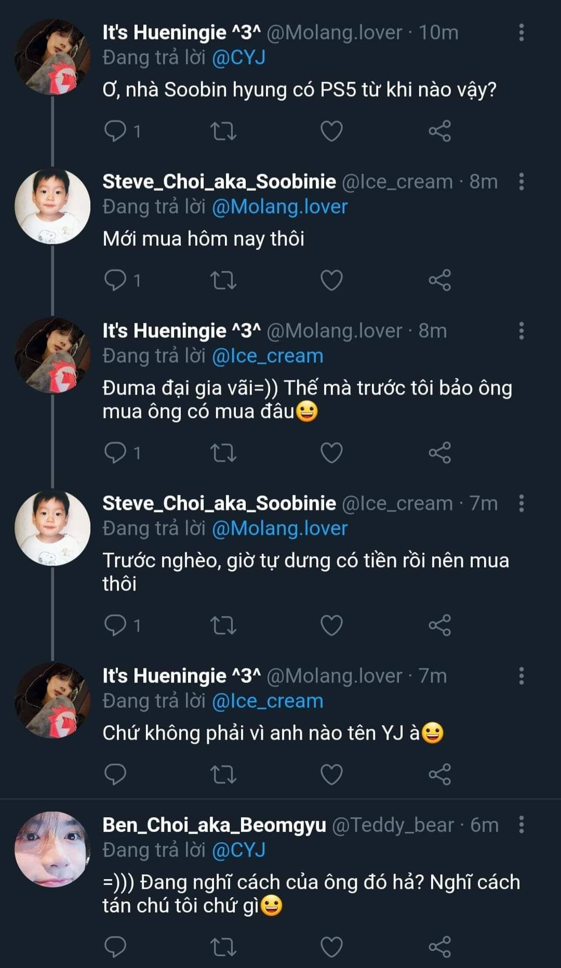561x968 pixels.
Task: Reply to the "Đuma đại gia vãi" tweet
Action: [115, 453]
